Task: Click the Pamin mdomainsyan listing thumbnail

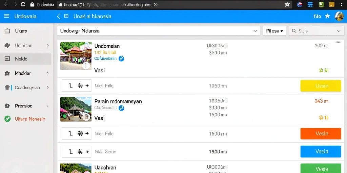Action: (x=76, y=109)
